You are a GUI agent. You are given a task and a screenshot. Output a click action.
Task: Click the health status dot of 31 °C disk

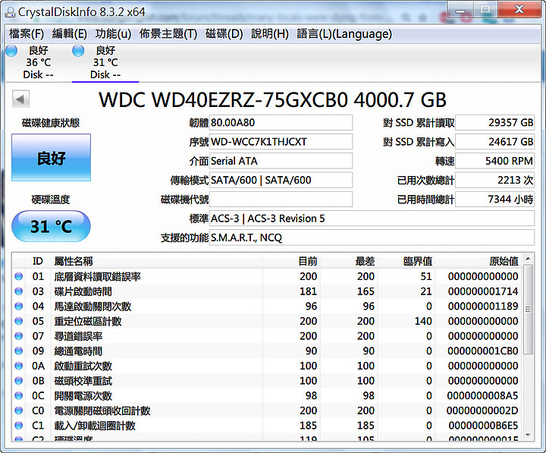[78, 51]
